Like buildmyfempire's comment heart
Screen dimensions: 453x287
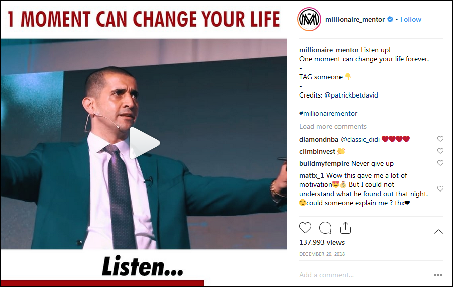(x=440, y=163)
